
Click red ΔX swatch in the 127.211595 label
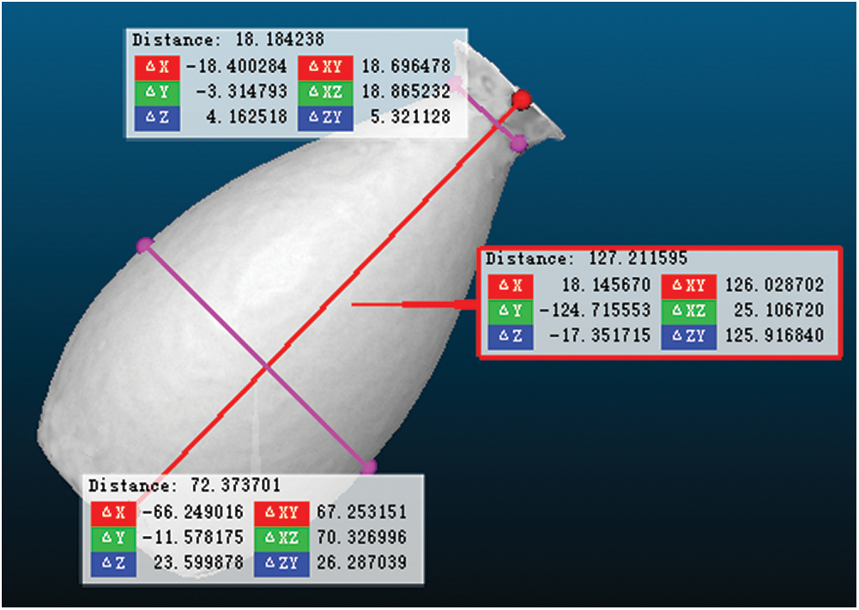[510, 285]
